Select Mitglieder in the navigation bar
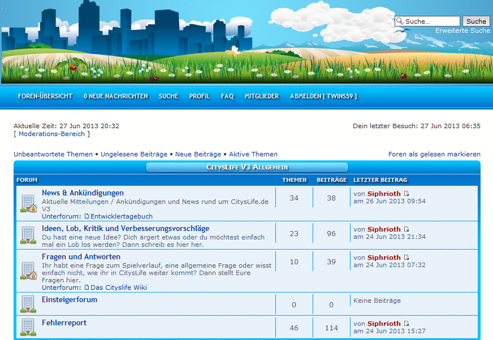Screen dimensions: 493x340 coord(261,96)
